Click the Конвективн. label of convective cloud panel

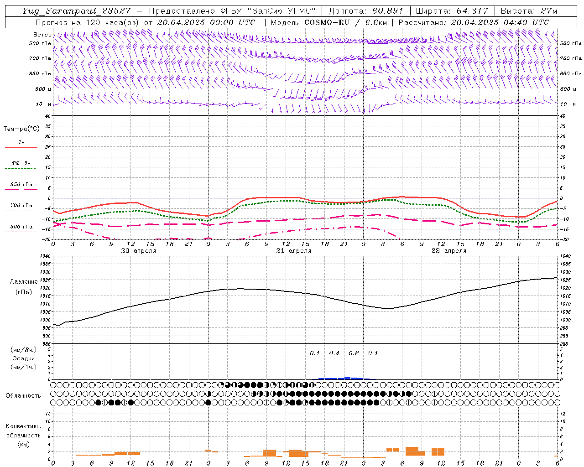point(23,426)
